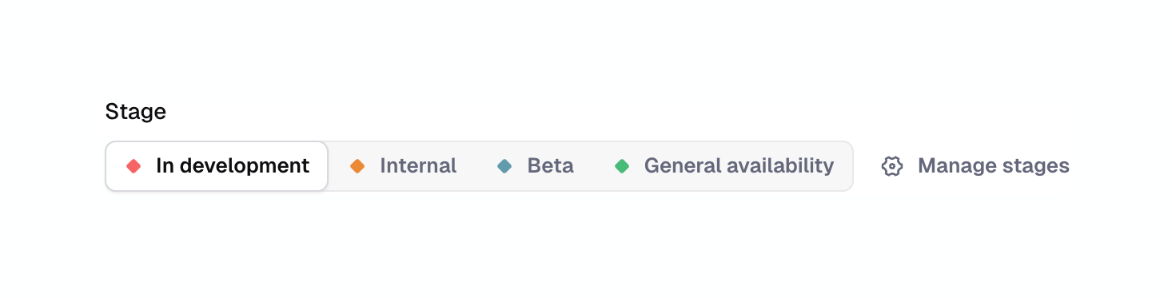Viewport: 1172px width, 298px height.
Task: Toggle the General availability segment on
Action: pos(724,166)
